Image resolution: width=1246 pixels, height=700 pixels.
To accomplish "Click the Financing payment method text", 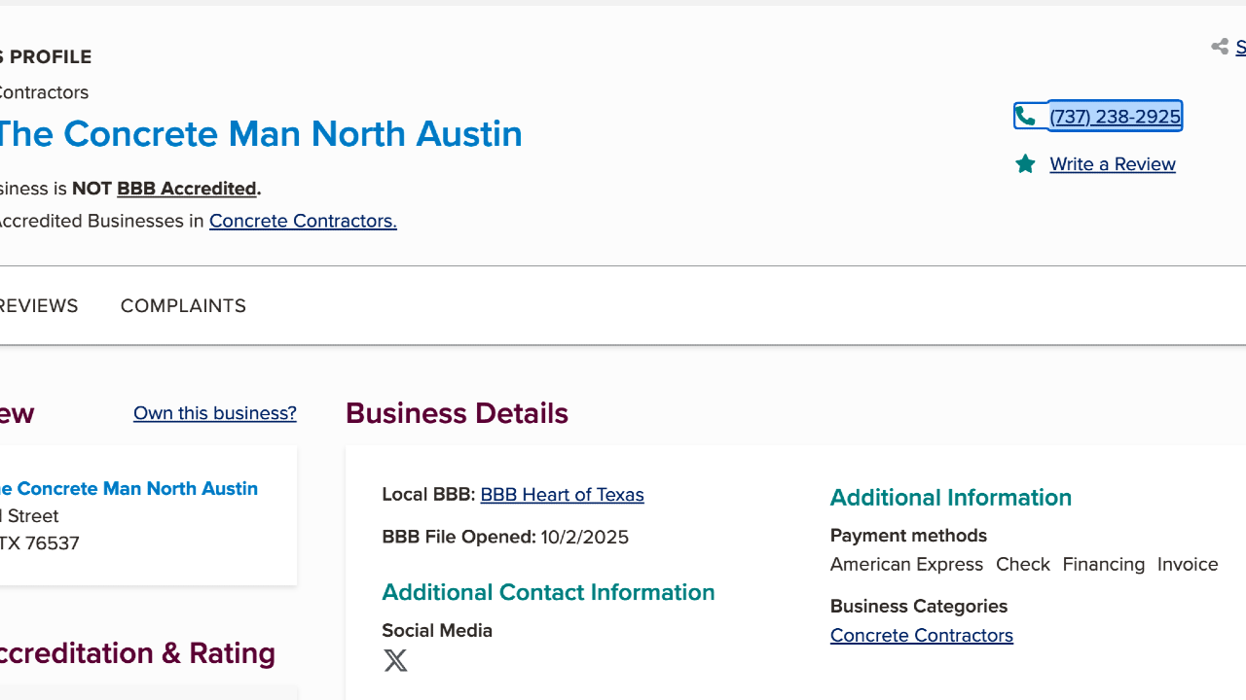I will [1104, 564].
